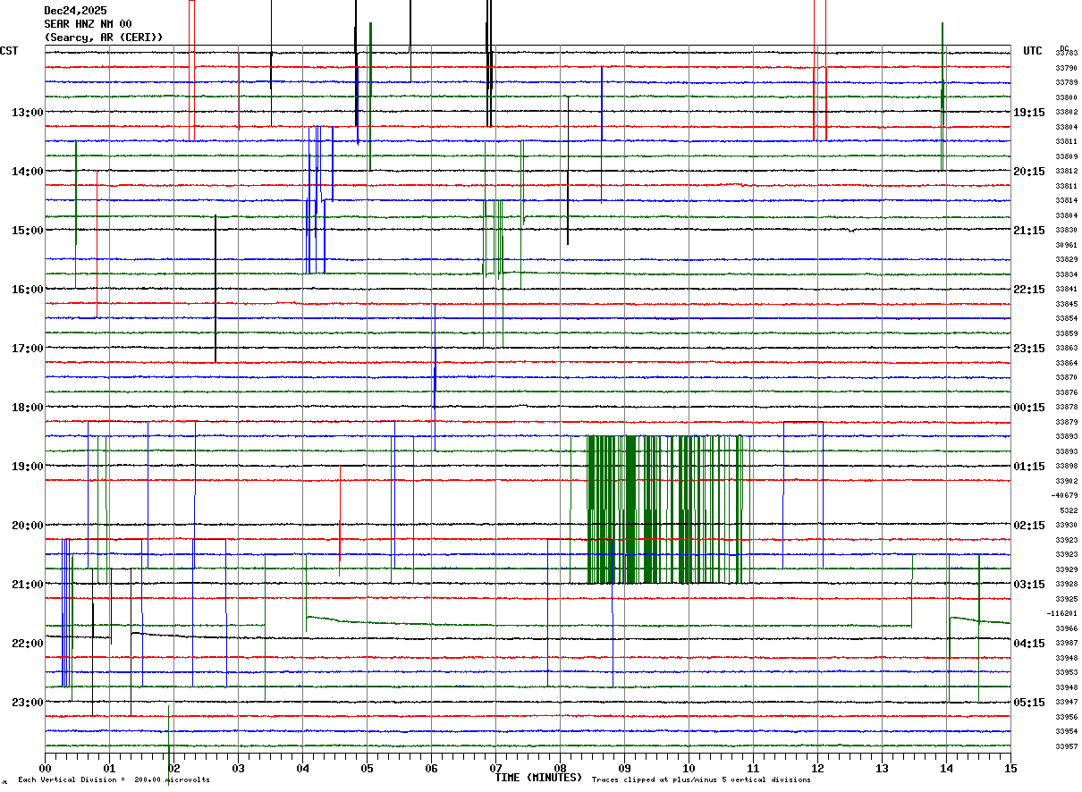
Task: Select DC offset value 33809
Action: pyautogui.click(x=1066, y=156)
